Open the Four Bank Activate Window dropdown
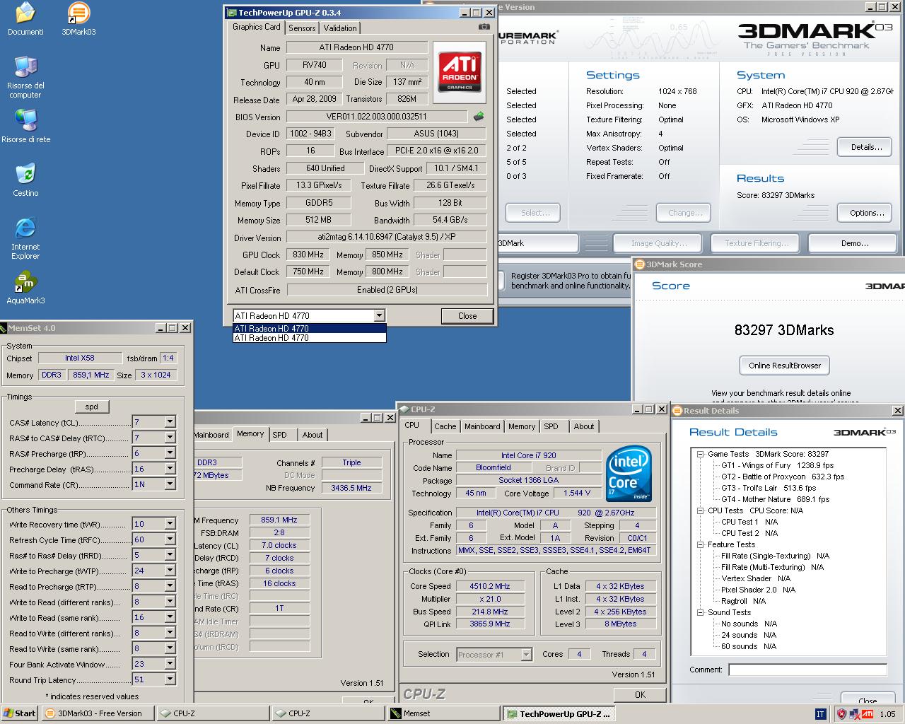The width and height of the screenshot is (905, 724). pos(170,664)
